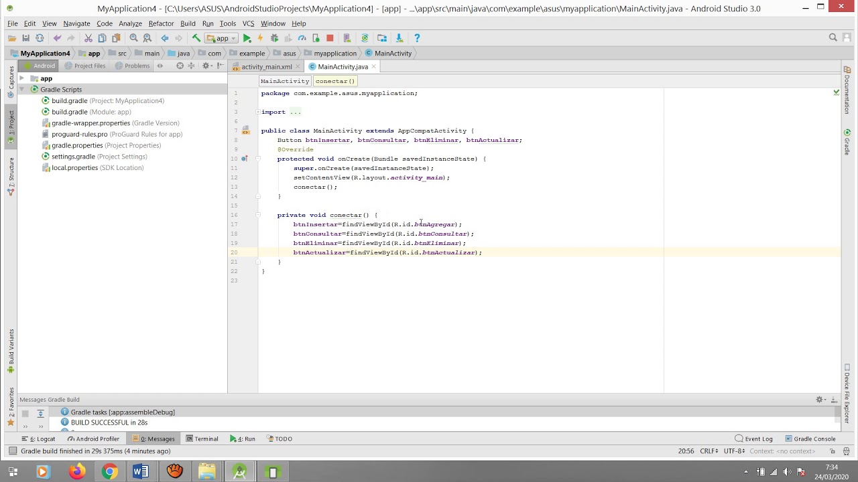
Task: Click the conectar() breadcrumb in editor
Action: (x=334, y=81)
